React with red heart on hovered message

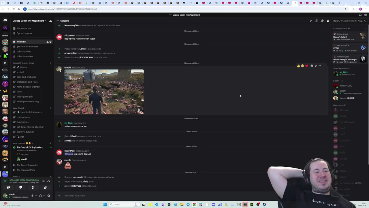[306, 66]
